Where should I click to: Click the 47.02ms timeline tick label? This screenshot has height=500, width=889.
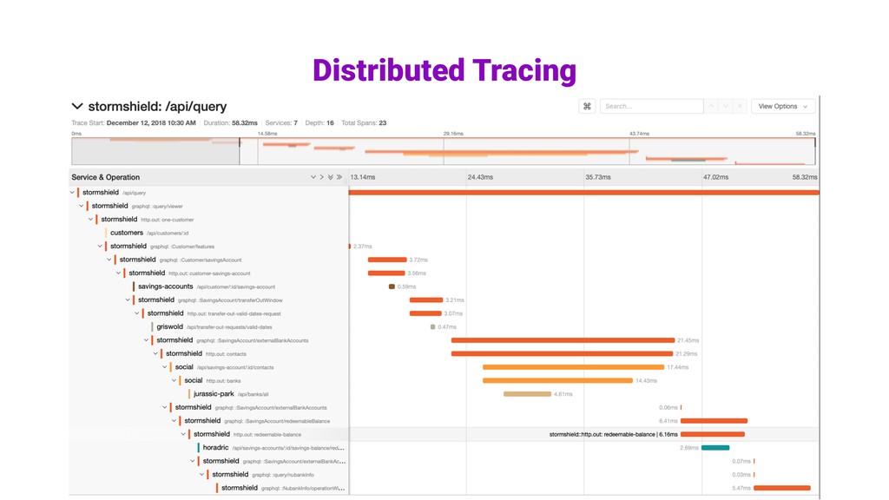715,177
